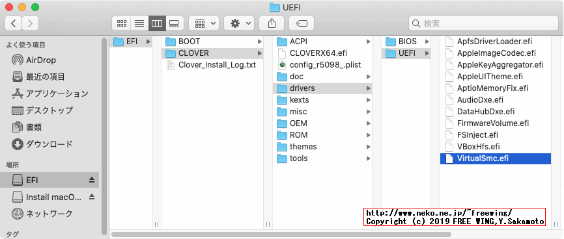This screenshot has height=239, width=564.
Task: Click the Share toolbar button
Action: coord(272,23)
